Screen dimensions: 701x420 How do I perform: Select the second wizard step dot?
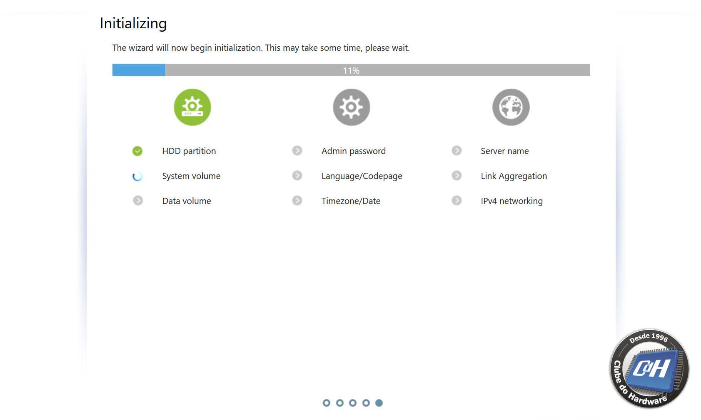340,403
